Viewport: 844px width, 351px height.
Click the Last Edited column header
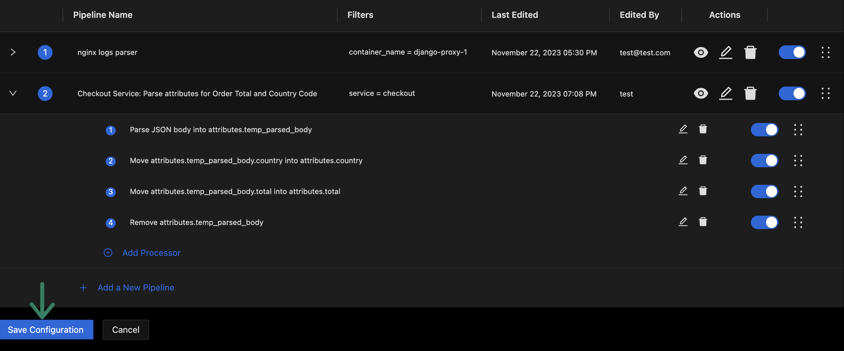515,15
